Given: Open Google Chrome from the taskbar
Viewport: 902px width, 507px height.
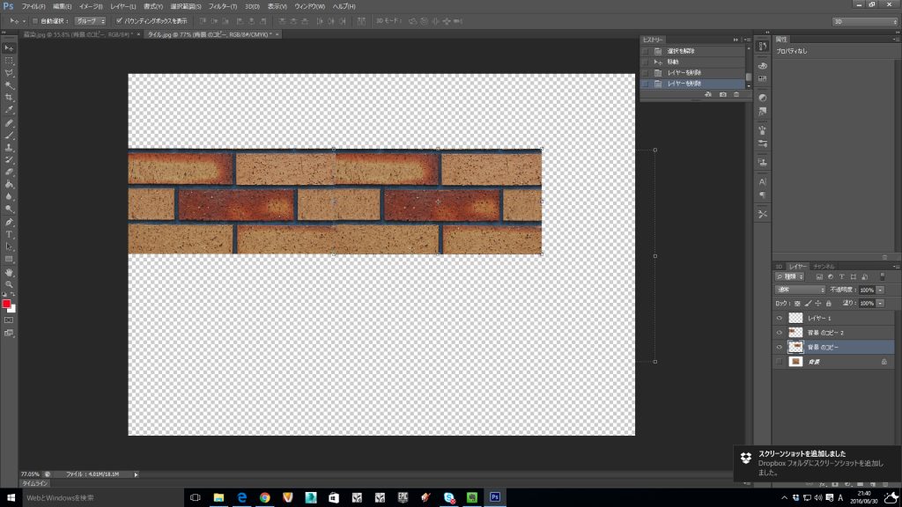Looking at the screenshot, I should (x=264, y=497).
